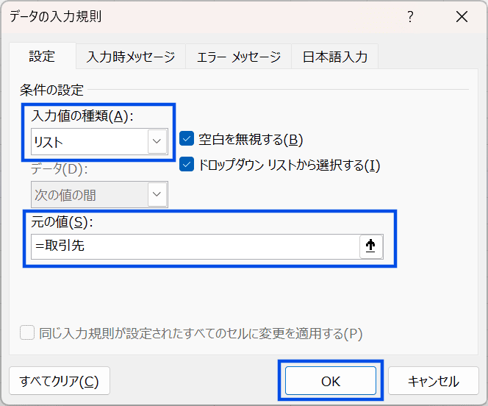Screen dimensions: 488x406
Task: Close the data validation dialog
Action: pyautogui.click(x=462, y=17)
